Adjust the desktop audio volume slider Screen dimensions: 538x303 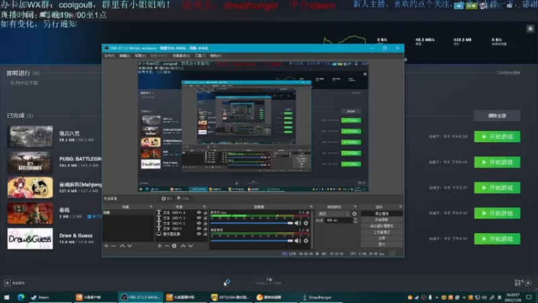tap(252, 240)
